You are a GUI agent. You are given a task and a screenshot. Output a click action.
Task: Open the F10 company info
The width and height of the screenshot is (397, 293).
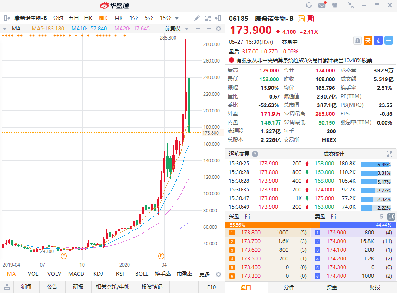(x=212, y=287)
